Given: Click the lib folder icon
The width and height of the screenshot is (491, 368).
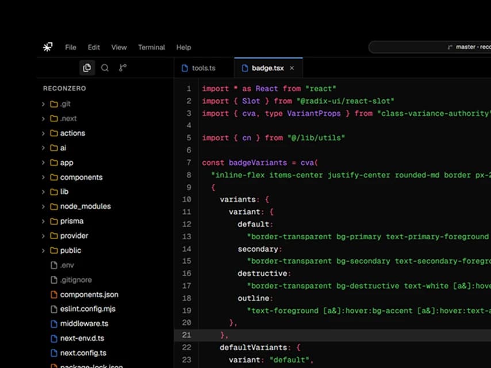Looking at the screenshot, I should coord(54,191).
